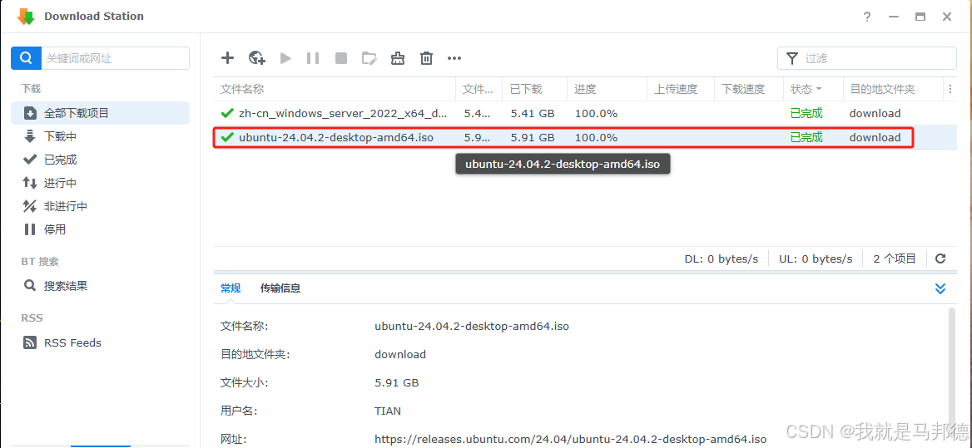Open RSS Feeds in the sidebar
972x448 pixels.
[x=101, y=342]
